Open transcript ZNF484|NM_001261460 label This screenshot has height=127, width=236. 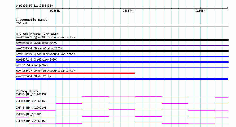coord(31,101)
